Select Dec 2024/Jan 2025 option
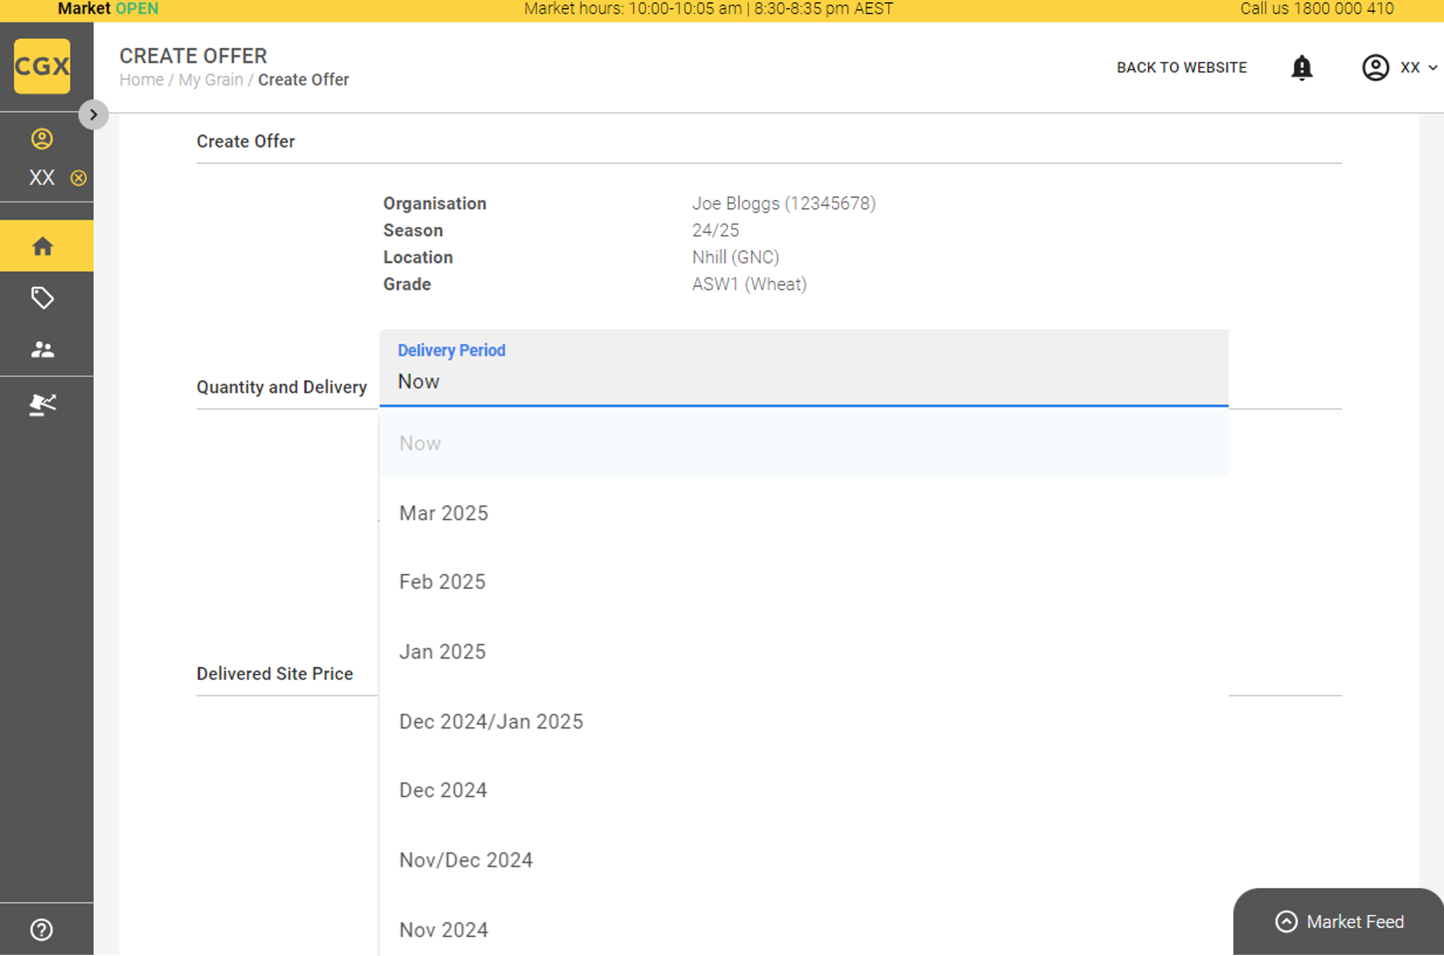This screenshot has height=956, width=1444. pyautogui.click(x=491, y=721)
